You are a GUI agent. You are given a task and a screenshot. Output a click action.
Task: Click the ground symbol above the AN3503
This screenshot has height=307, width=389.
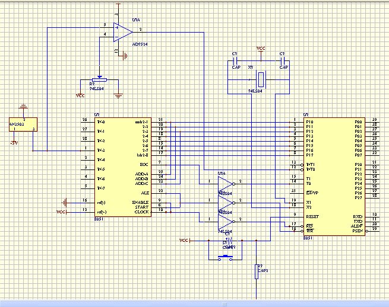click(x=23, y=107)
